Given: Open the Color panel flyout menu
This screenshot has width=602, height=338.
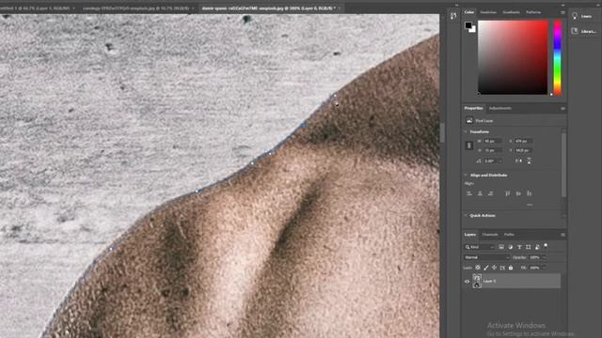Looking at the screenshot, I should pos(562,12).
